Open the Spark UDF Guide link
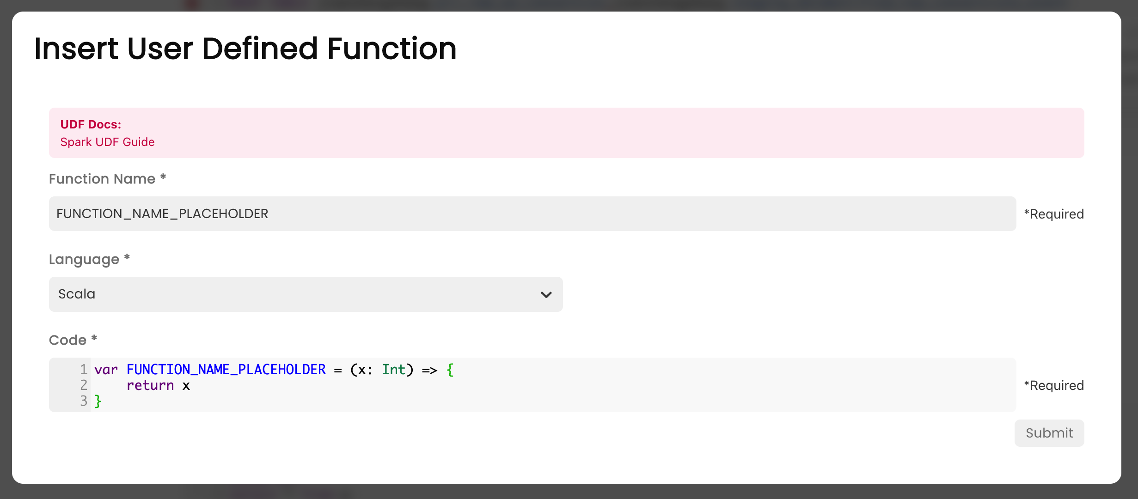The width and height of the screenshot is (1138, 499). 107,142
